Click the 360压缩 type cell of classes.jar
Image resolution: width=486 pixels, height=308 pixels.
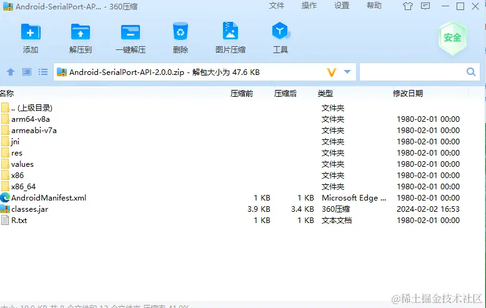coord(335,209)
